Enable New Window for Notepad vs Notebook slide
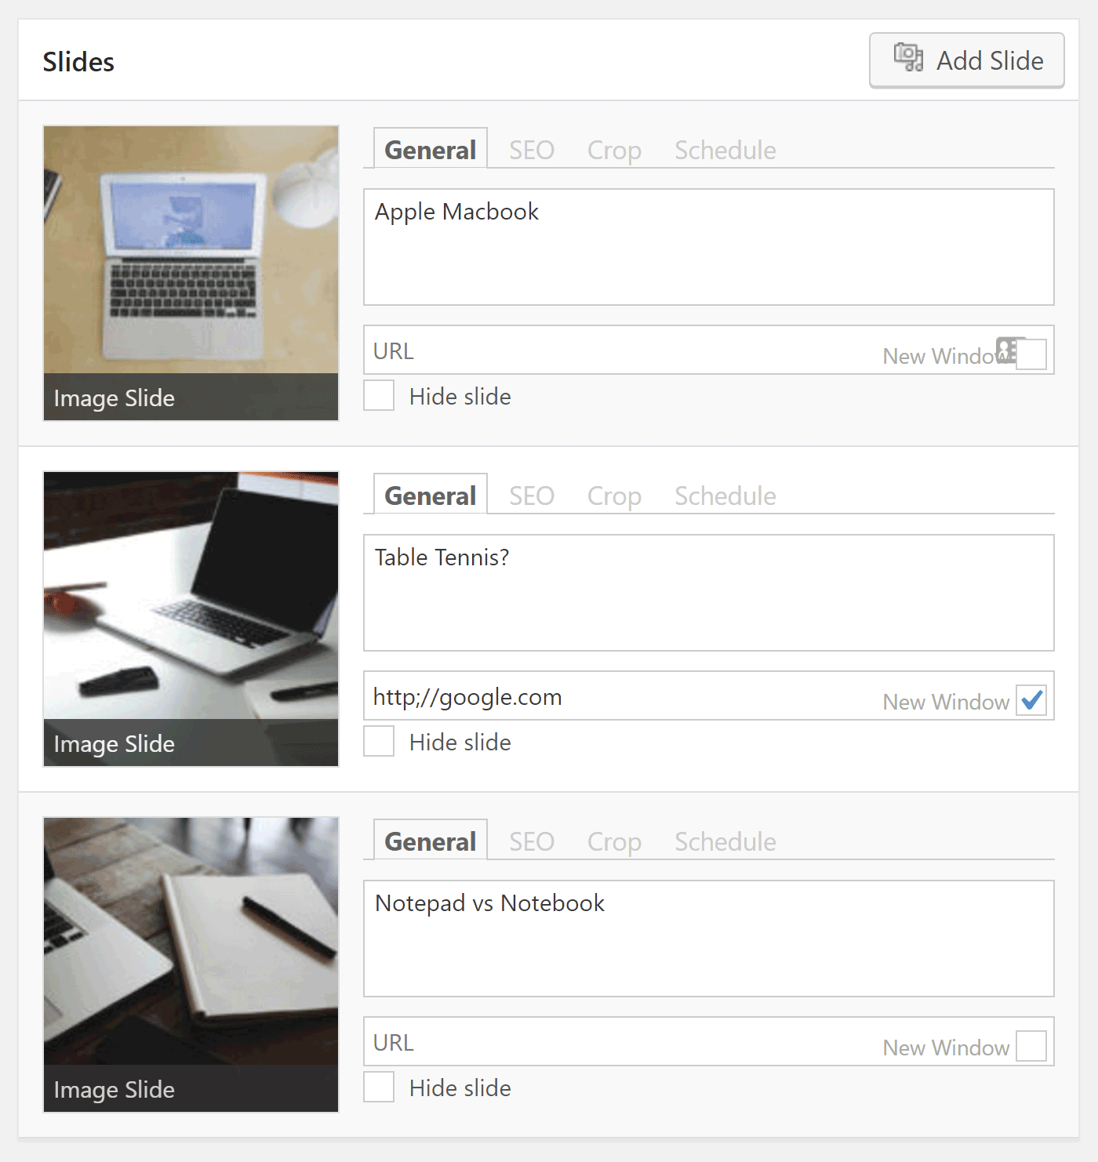Image resolution: width=1098 pixels, height=1162 pixels. 1031,1046
